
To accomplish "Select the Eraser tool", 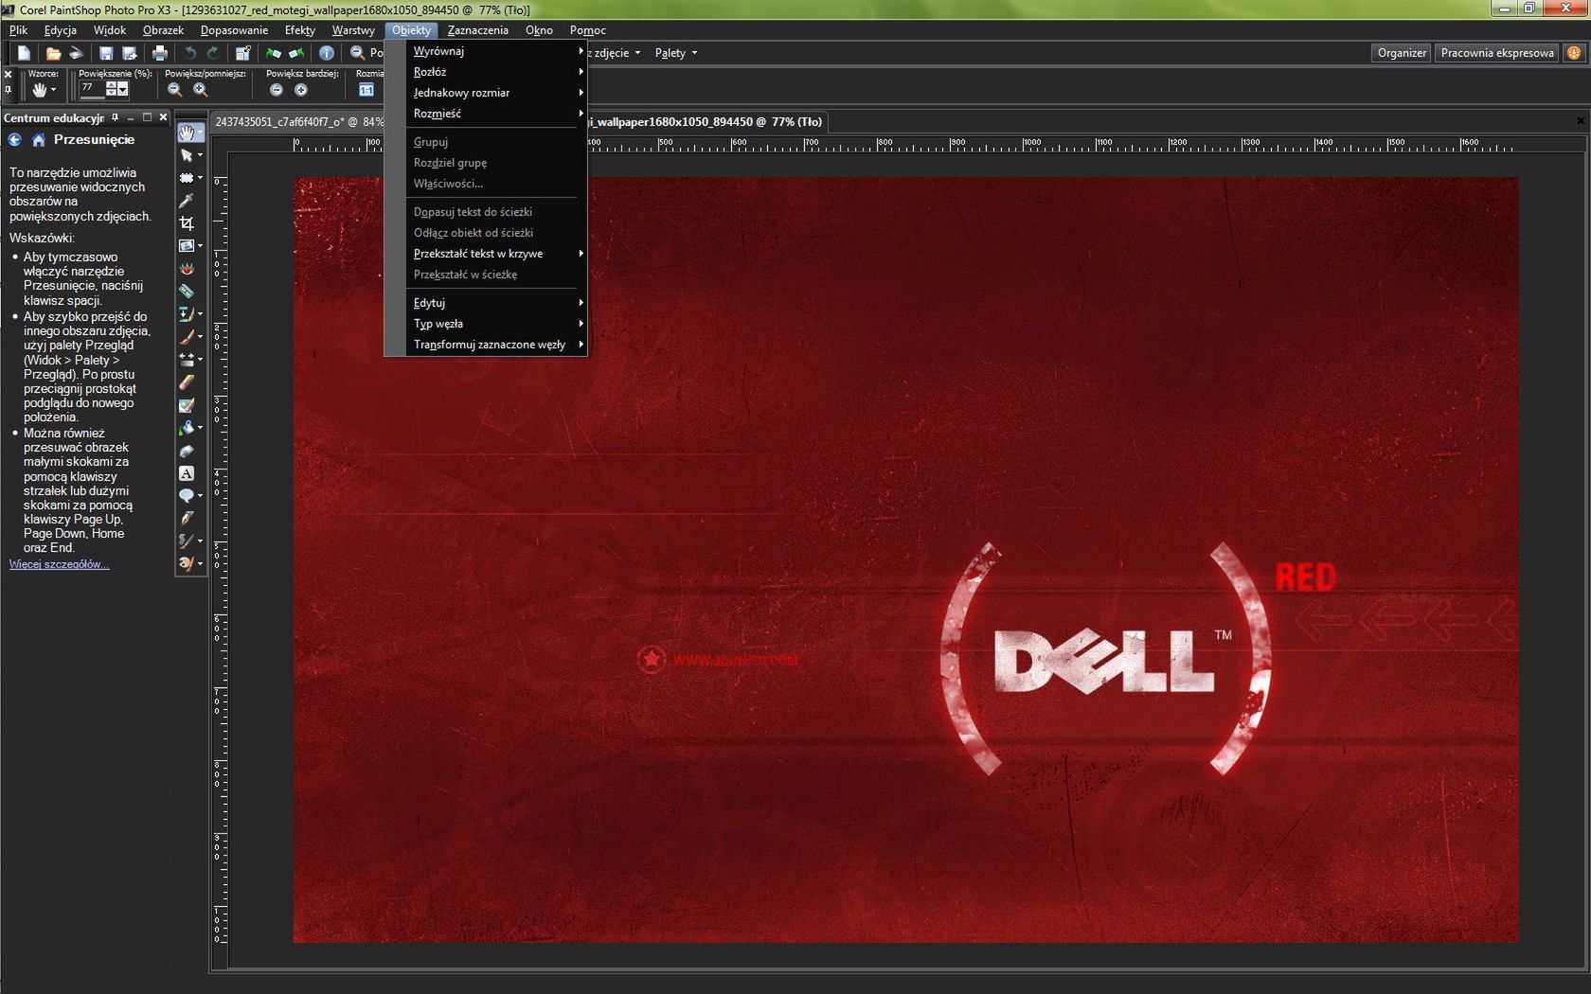I will (x=188, y=382).
